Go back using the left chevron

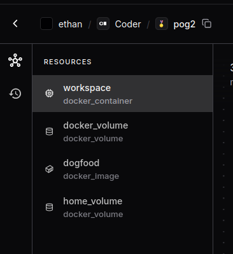pyautogui.click(x=15, y=24)
